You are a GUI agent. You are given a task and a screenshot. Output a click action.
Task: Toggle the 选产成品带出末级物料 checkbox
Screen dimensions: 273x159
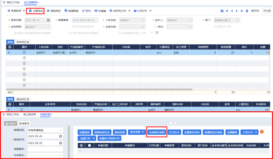coord(70,33)
